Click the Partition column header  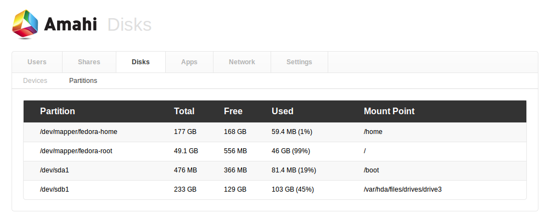coord(58,111)
